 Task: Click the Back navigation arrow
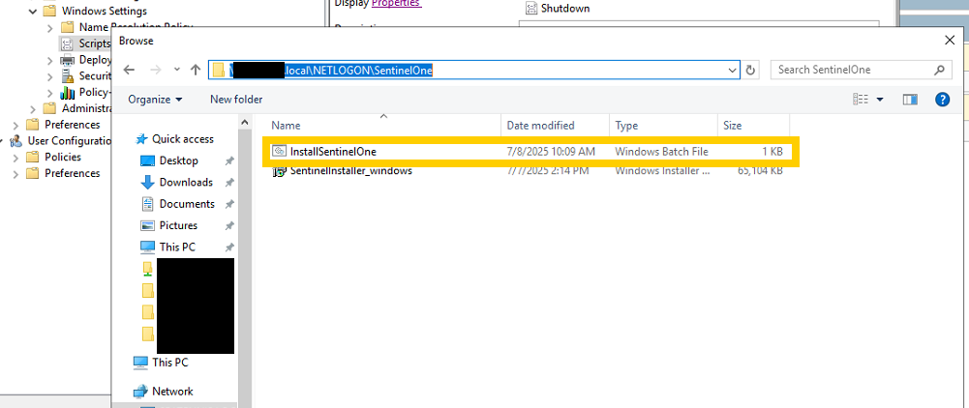pyautogui.click(x=130, y=70)
